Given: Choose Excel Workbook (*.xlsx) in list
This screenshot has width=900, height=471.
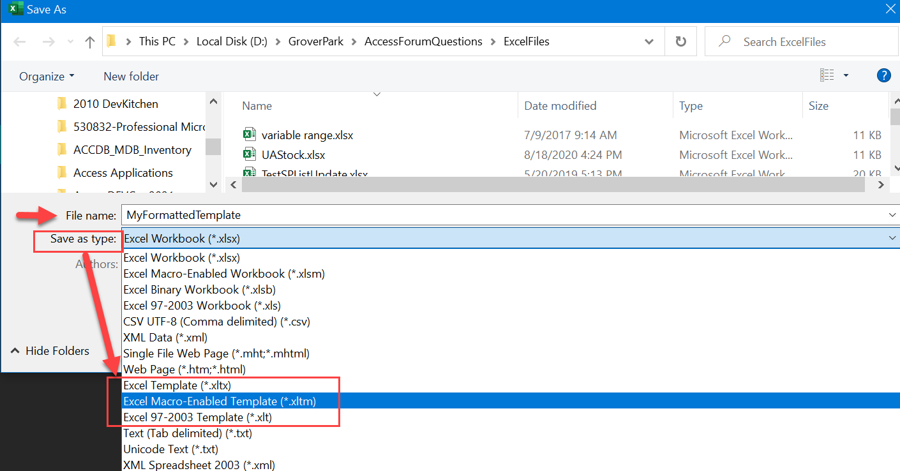Looking at the screenshot, I should pos(511,258).
